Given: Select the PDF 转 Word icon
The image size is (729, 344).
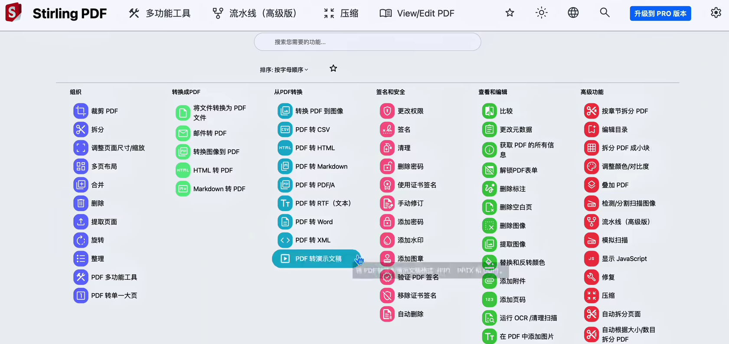Looking at the screenshot, I should pyautogui.click(x=285, y=222).
